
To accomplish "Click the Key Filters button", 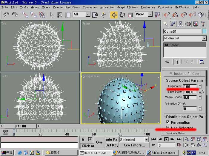I will click(x=134, y=145).
